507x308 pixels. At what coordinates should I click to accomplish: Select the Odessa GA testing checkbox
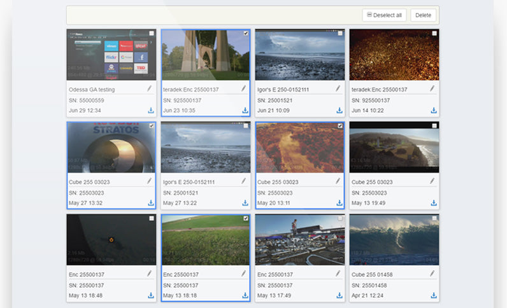[151, 33]
